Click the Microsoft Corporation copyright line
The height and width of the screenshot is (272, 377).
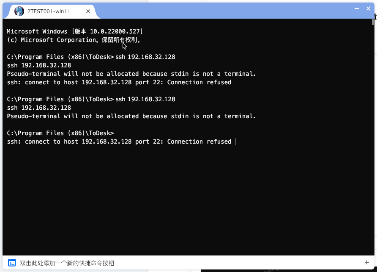tap(74, 40)
